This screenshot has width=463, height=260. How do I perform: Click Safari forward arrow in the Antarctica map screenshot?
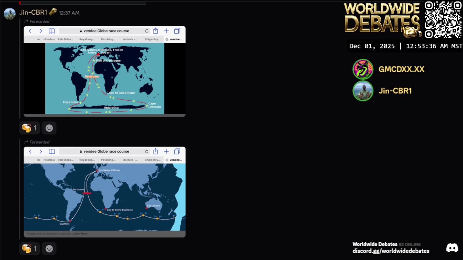(x=41, y=31)
